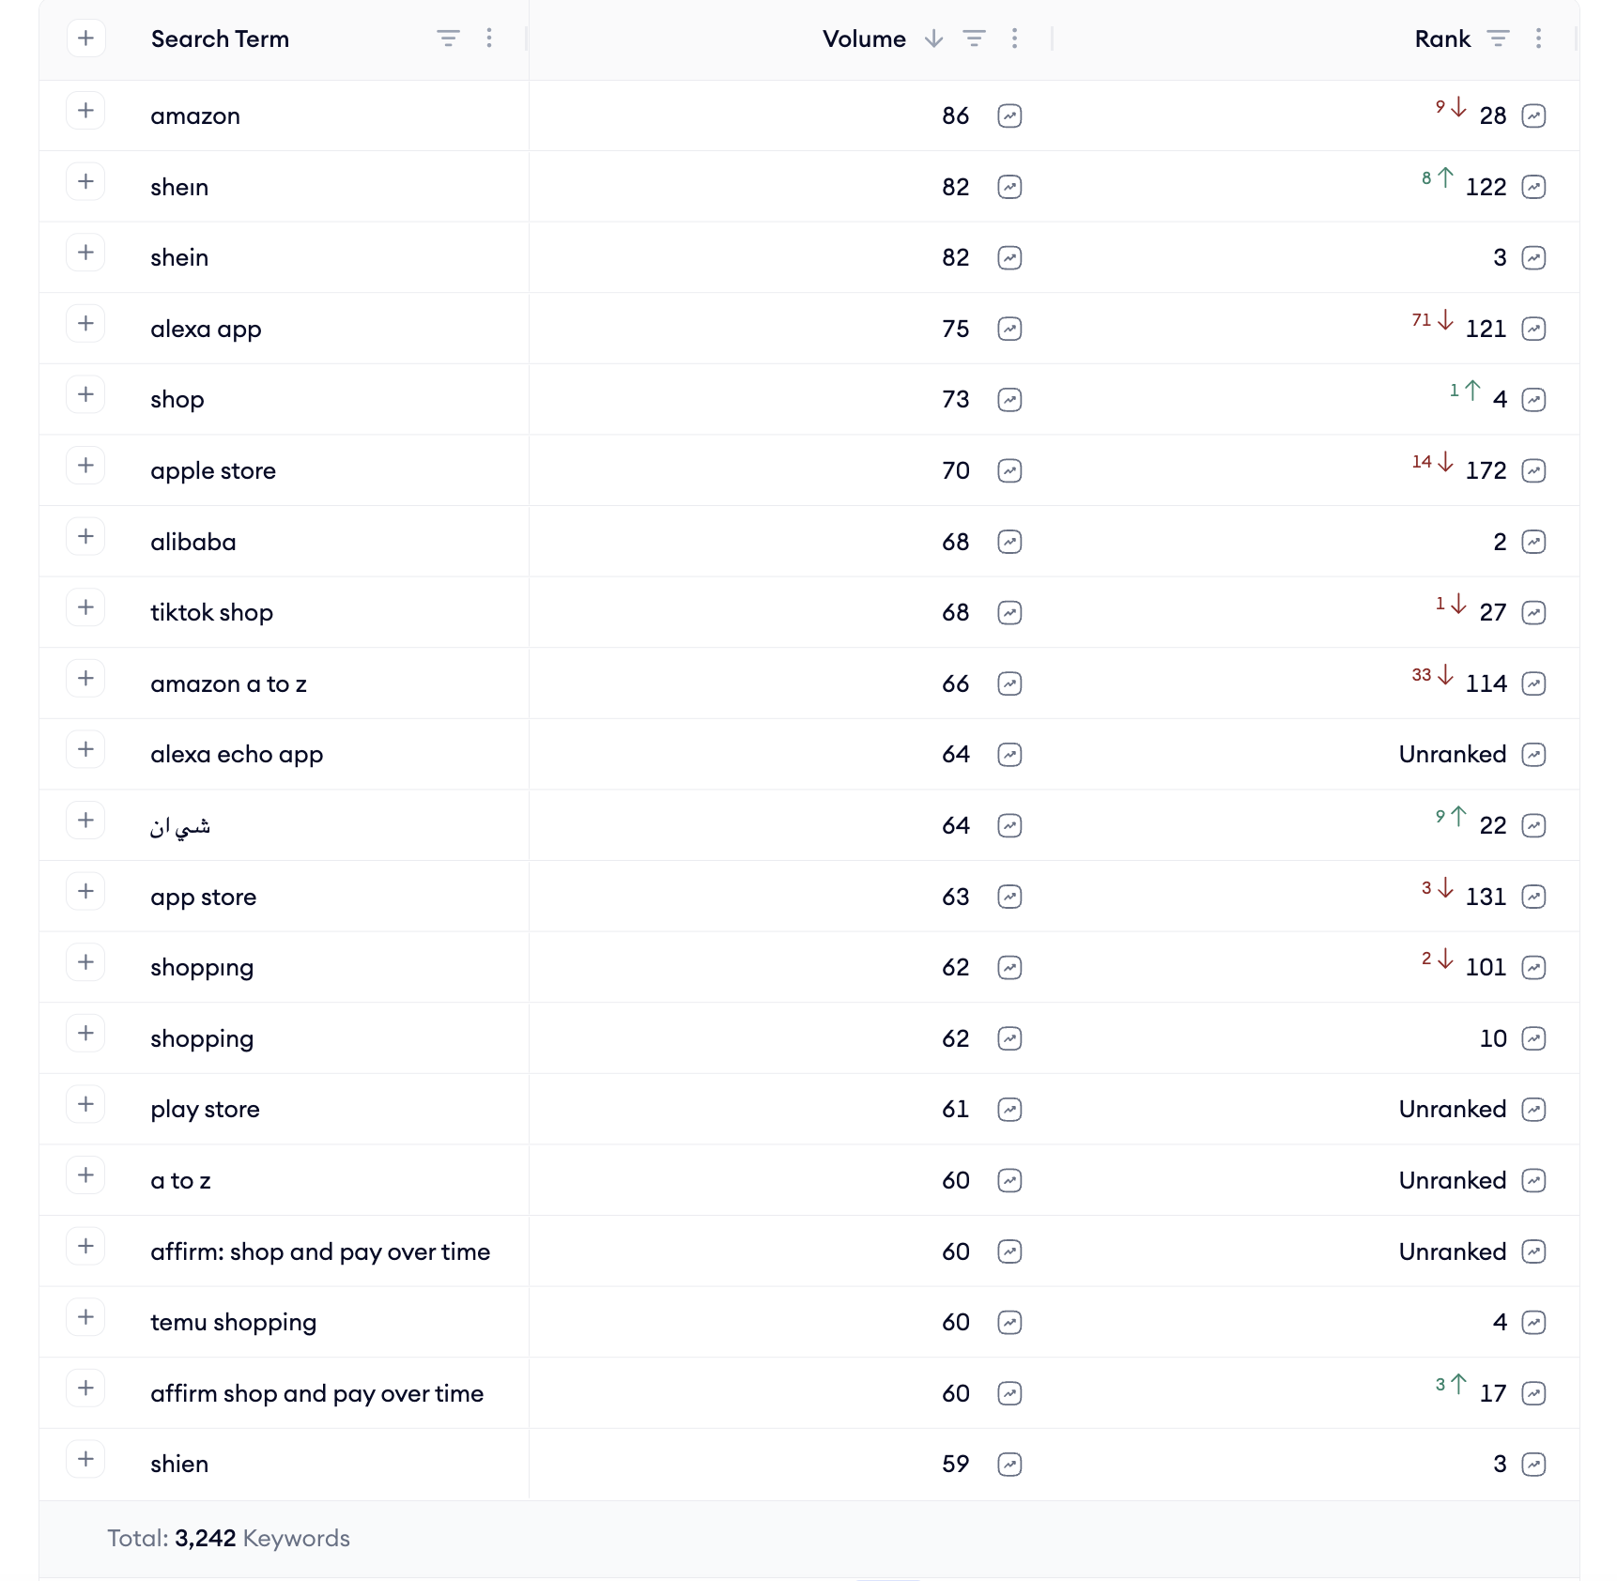Filter the Volume column

pyautogui.click(x=974, y=38)
